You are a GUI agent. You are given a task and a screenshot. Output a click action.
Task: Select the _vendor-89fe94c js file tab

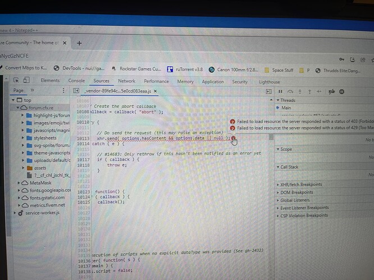[118, 91]
